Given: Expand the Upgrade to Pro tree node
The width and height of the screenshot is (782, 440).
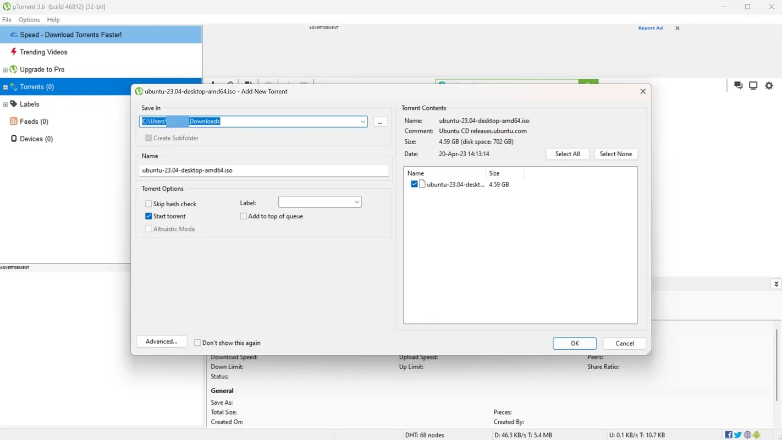Looking at the screenshot, I should 5,70.
